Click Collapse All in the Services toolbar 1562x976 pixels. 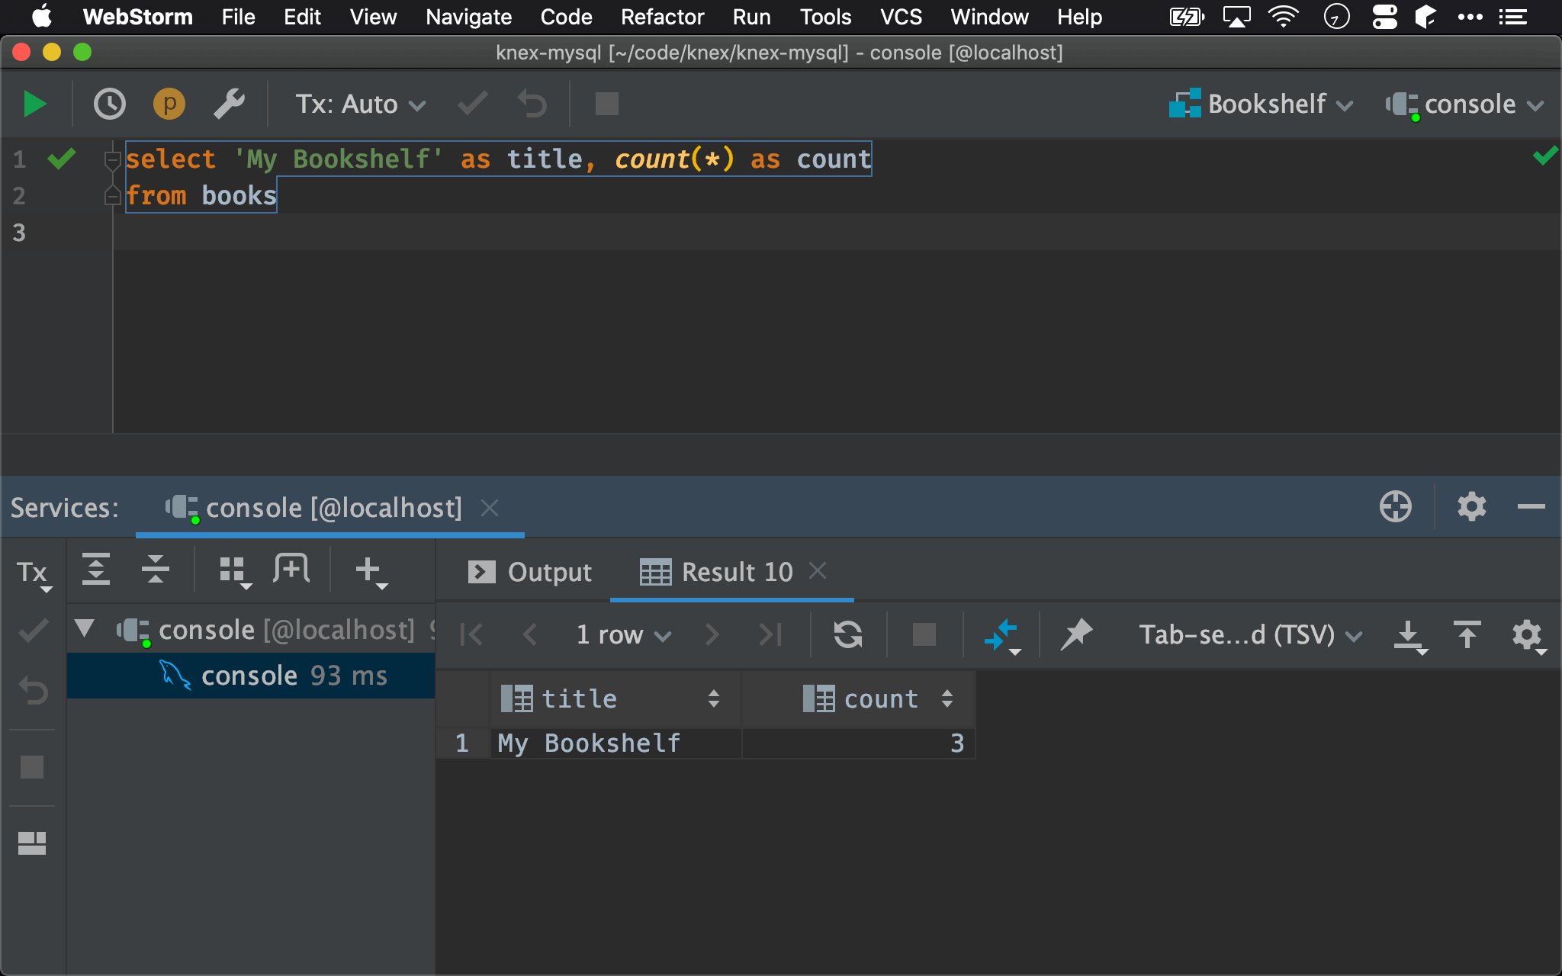[x=156, y=570]
